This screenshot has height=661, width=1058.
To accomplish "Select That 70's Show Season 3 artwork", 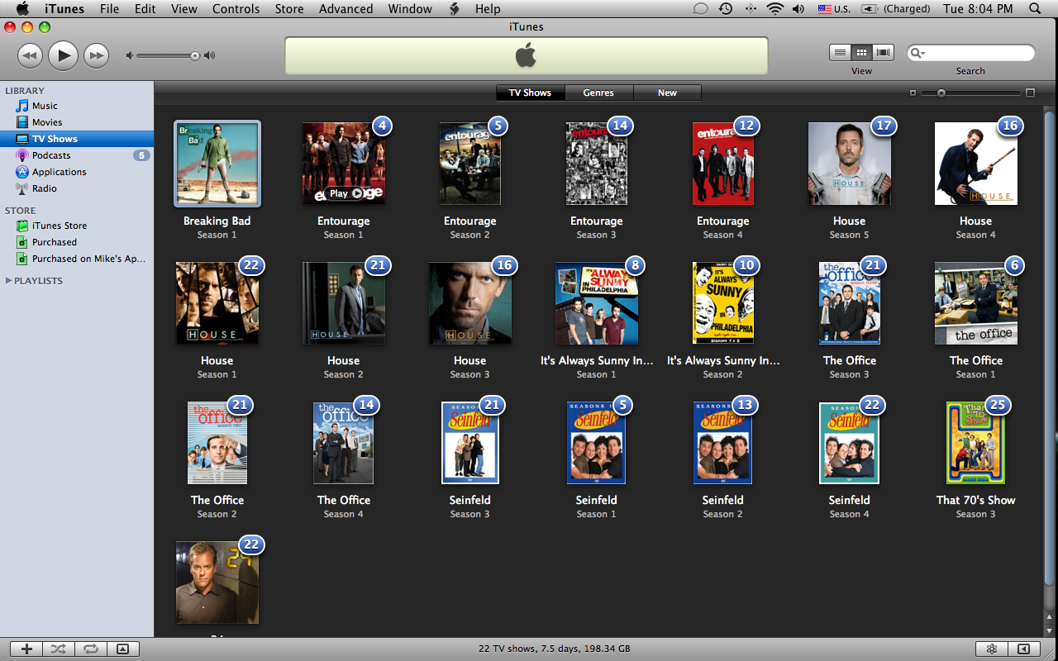I will tap(976, 443).
